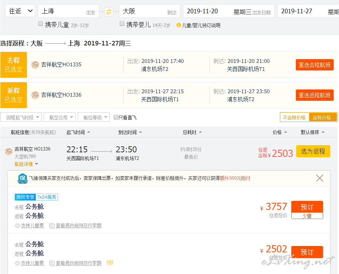Check the 携带儿童 checkbox

(x=41, y=23)
